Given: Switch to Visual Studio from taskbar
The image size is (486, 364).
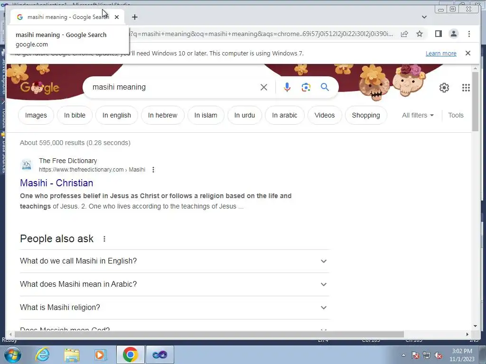Looking at the screenshot, I should (160, 355).
